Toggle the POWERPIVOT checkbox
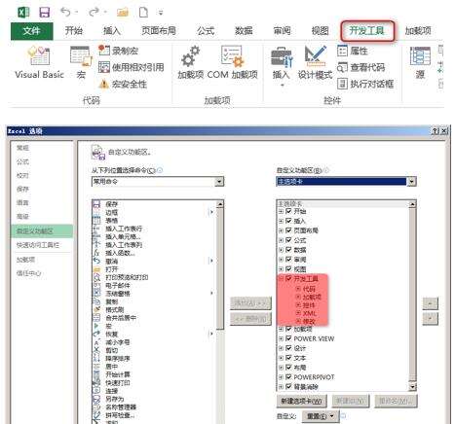 [288, 377]
